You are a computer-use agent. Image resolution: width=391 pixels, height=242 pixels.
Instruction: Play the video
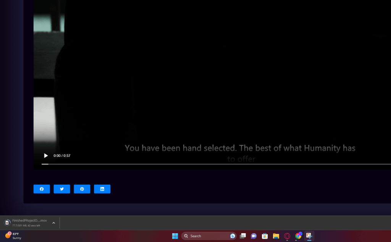[x=46, y=156]
